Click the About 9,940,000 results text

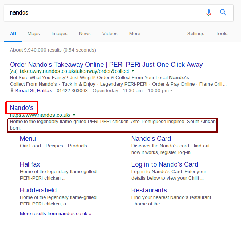point(53,50)
